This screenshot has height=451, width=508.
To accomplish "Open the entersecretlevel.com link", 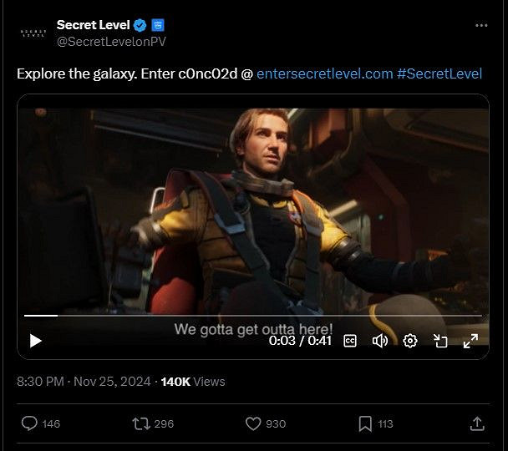I will tap(324, 73).
